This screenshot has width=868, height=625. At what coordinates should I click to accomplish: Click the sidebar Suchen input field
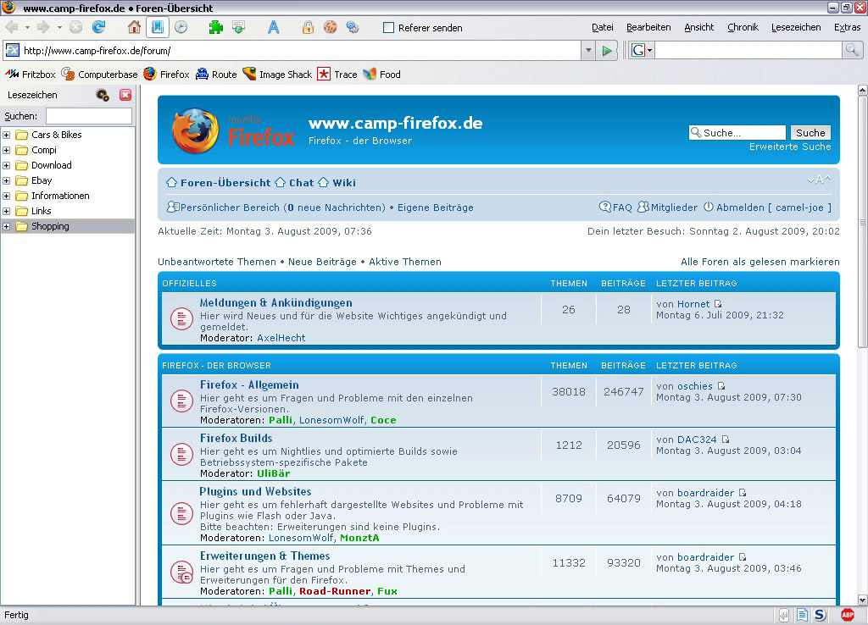point(88,116)
